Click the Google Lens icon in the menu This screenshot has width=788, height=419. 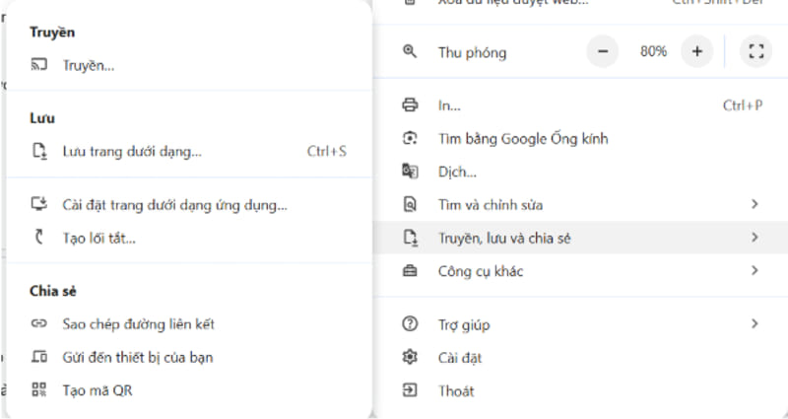coord(411,139)
